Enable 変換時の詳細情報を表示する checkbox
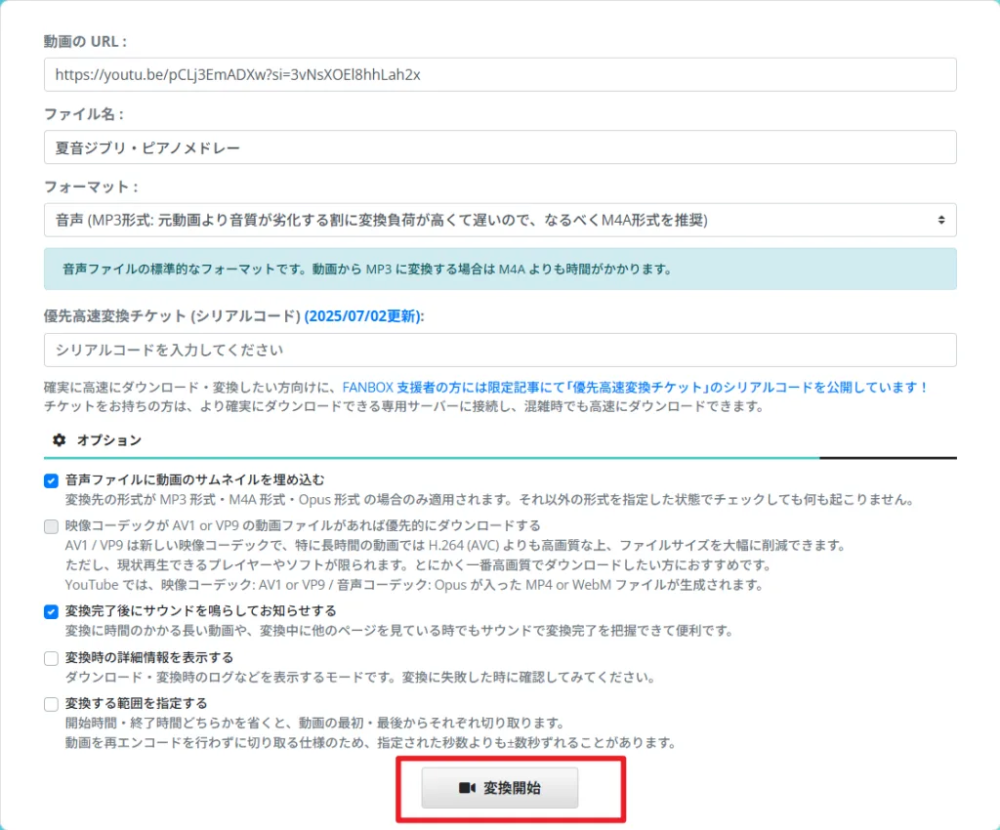The image size is (1000, 830). pos(51,658)
